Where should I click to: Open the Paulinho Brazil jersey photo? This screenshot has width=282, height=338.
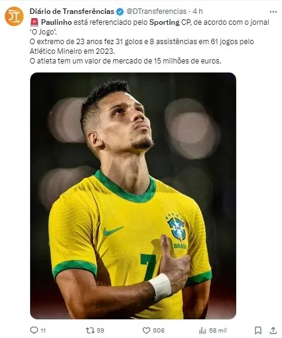(133, 196)
